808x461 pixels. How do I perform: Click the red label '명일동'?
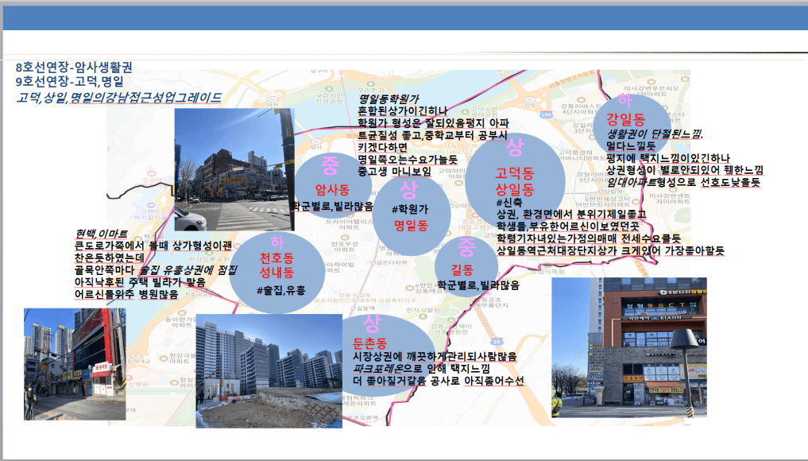[411, 226]
